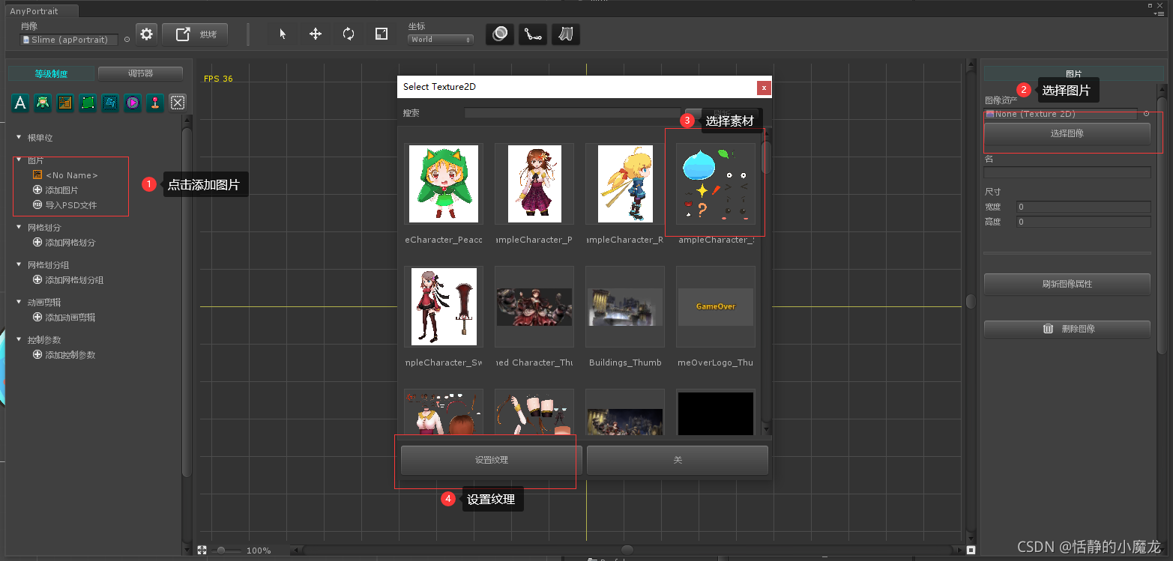The image size is (1173, 561).
Task: Collapse the 控制参数 tree section
Action: click(x=19, y=340)
